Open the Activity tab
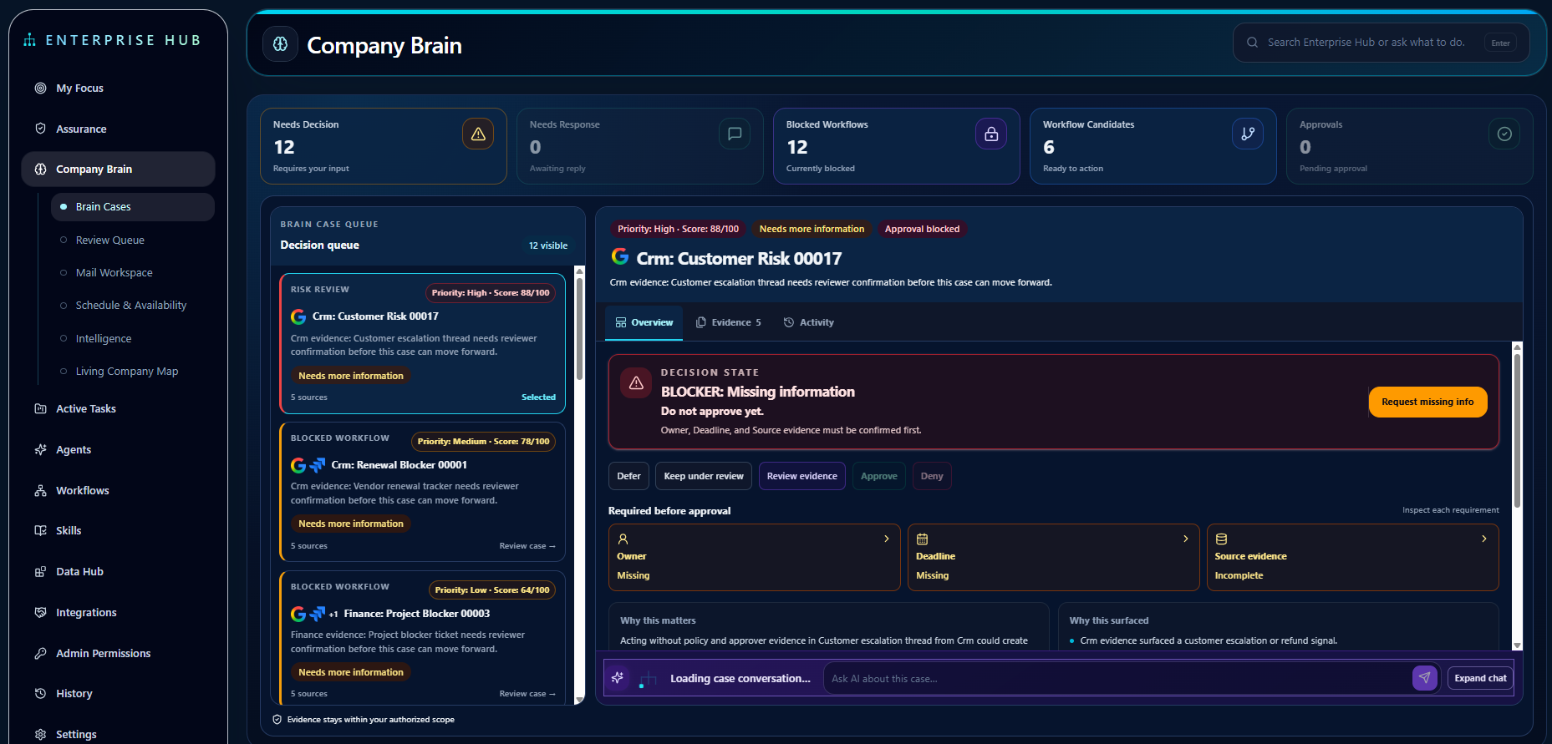The width and height of the screenshot is (1552, 744). (x=809, y=322)
